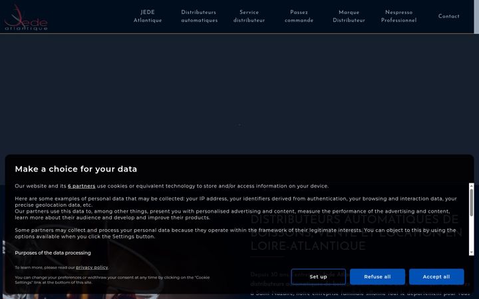
Task: Select Marque Distributeur in navigation
Action: (349, 16)
